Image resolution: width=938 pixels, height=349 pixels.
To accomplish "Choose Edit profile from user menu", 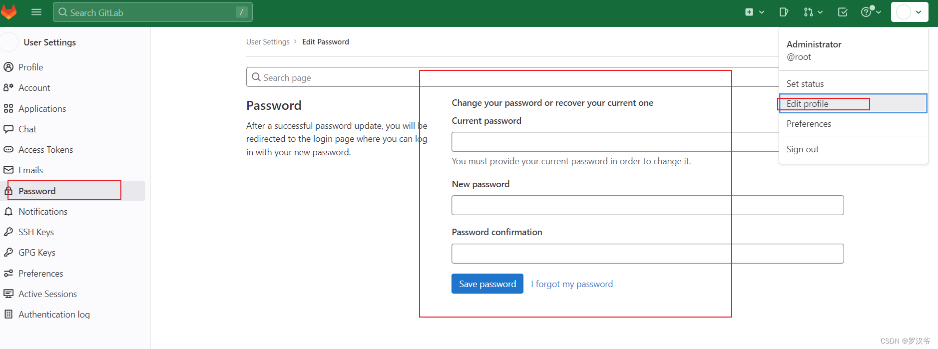I will [853, 103].
